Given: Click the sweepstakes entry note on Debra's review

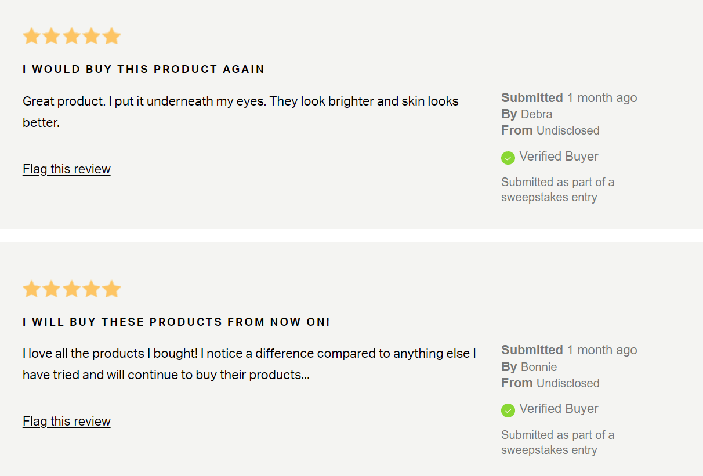Looking at the screenshot, I should coord(557,190).
